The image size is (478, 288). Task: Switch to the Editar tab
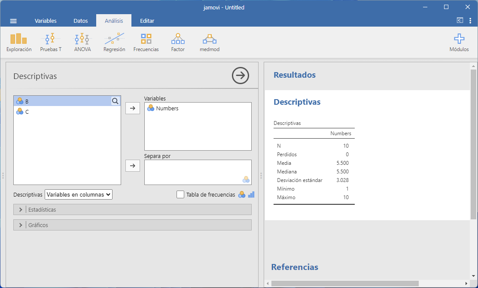click(147, 21)
